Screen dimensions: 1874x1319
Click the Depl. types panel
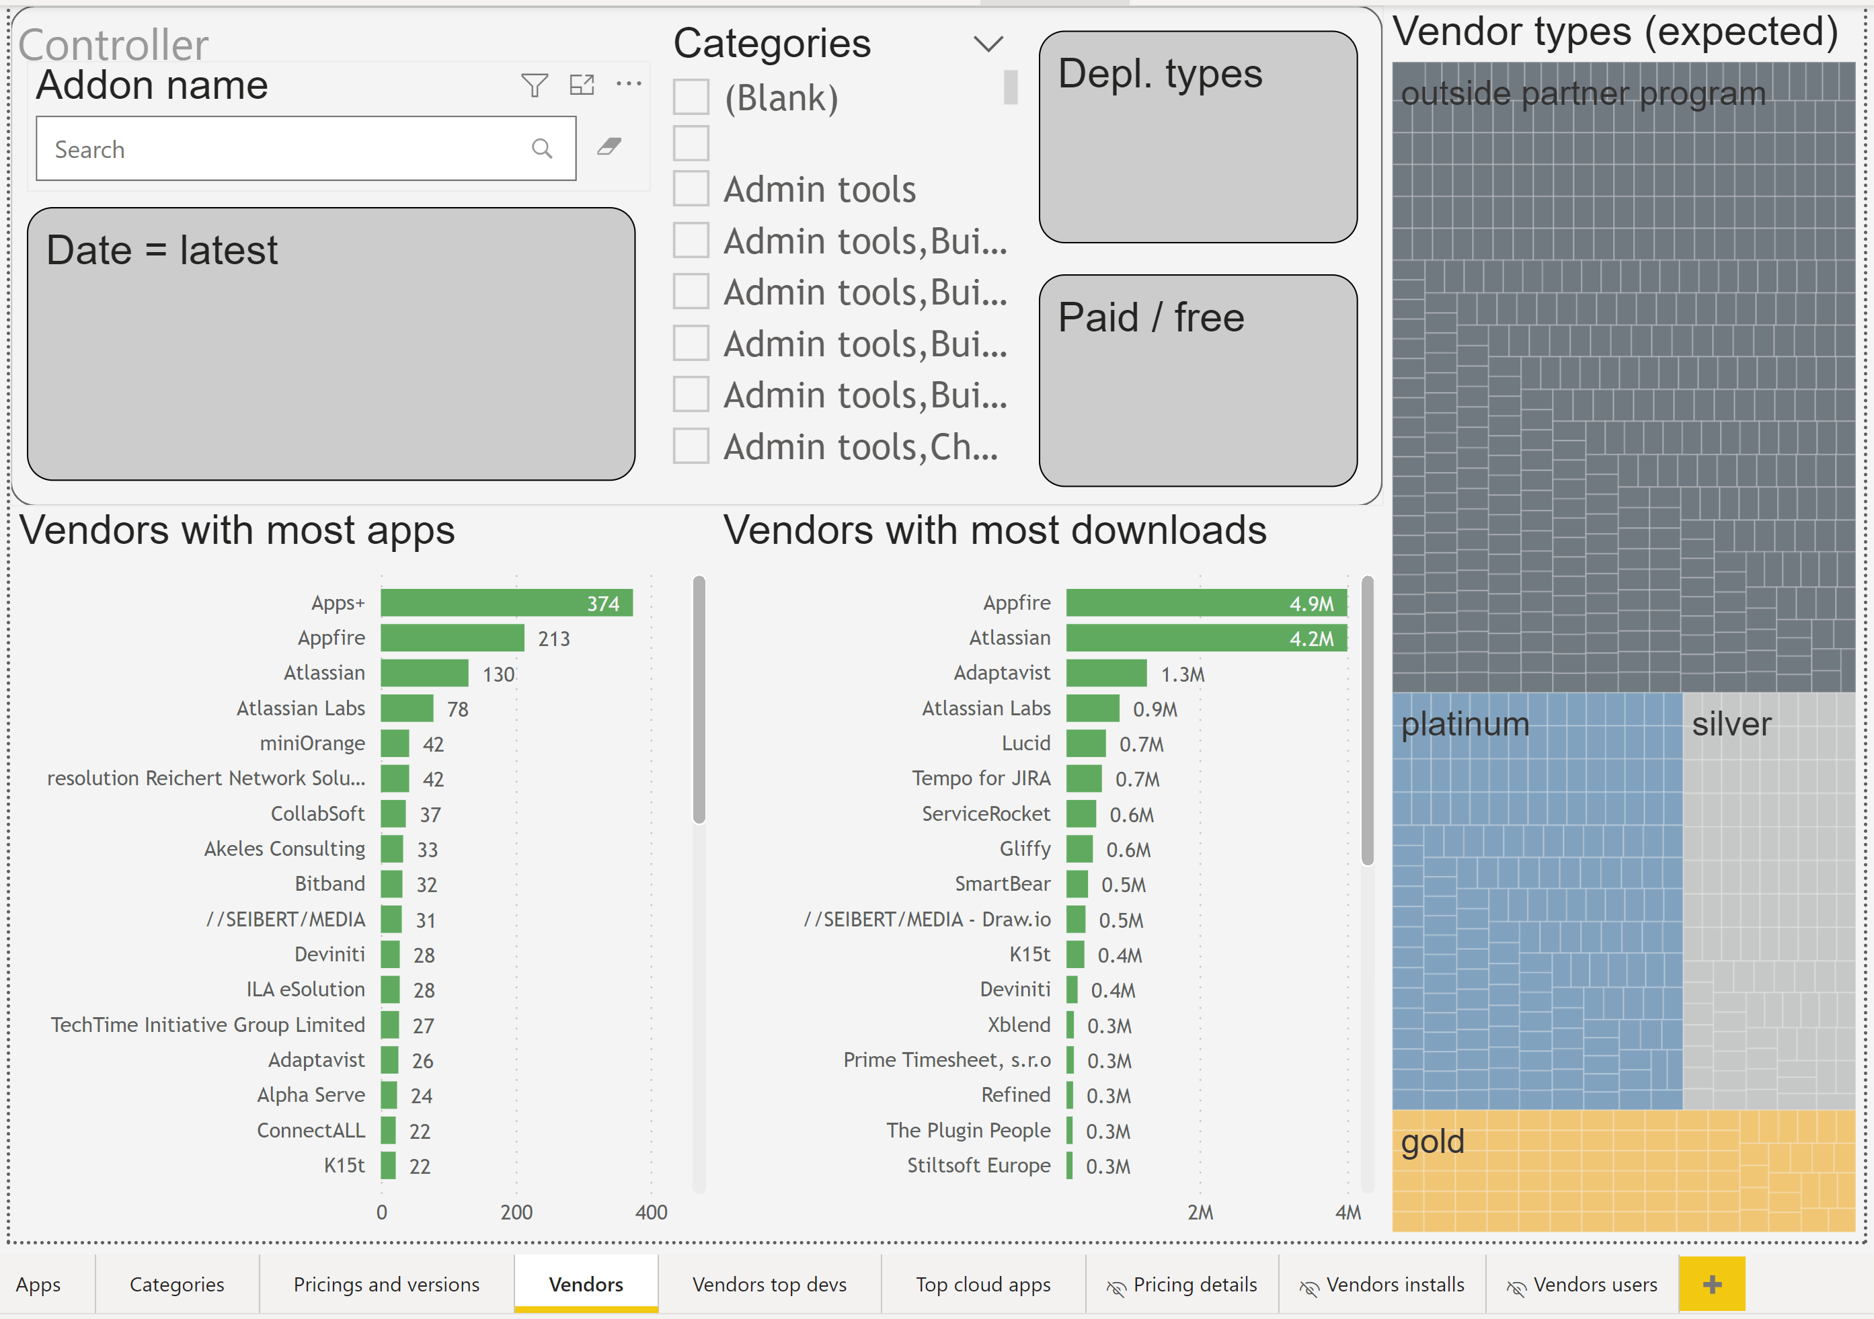(1198, 137)
